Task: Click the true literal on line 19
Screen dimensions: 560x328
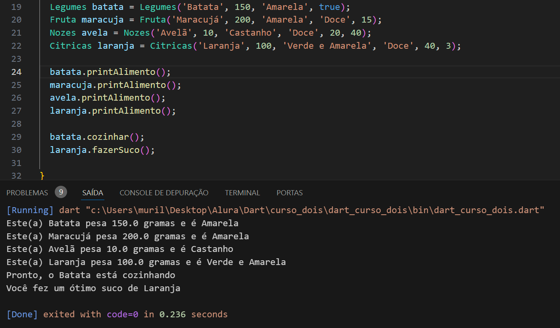Action: click(x=329, y=7)
